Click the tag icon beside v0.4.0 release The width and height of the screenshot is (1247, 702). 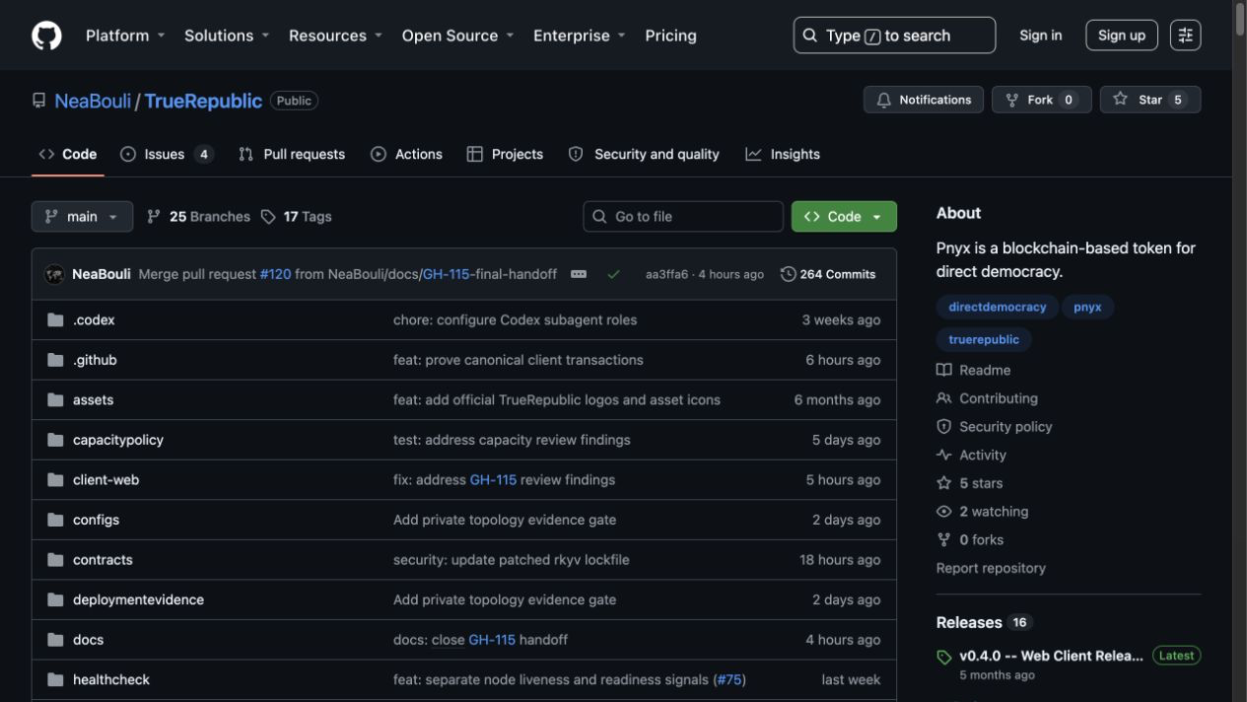[x=944, y=657]
